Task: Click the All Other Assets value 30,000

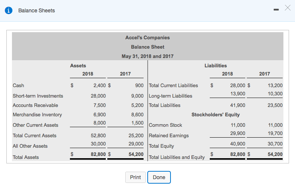Action: click(x=98, y=144)
